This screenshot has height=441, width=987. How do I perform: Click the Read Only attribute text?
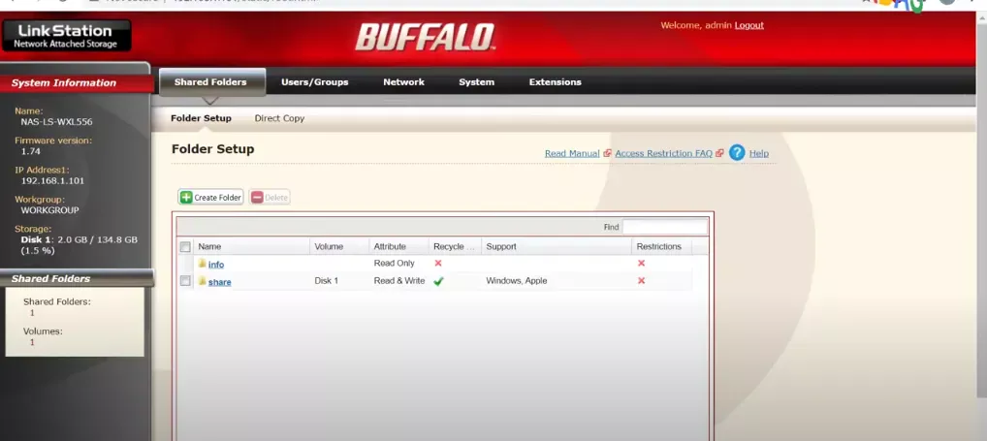pos(394,263)
